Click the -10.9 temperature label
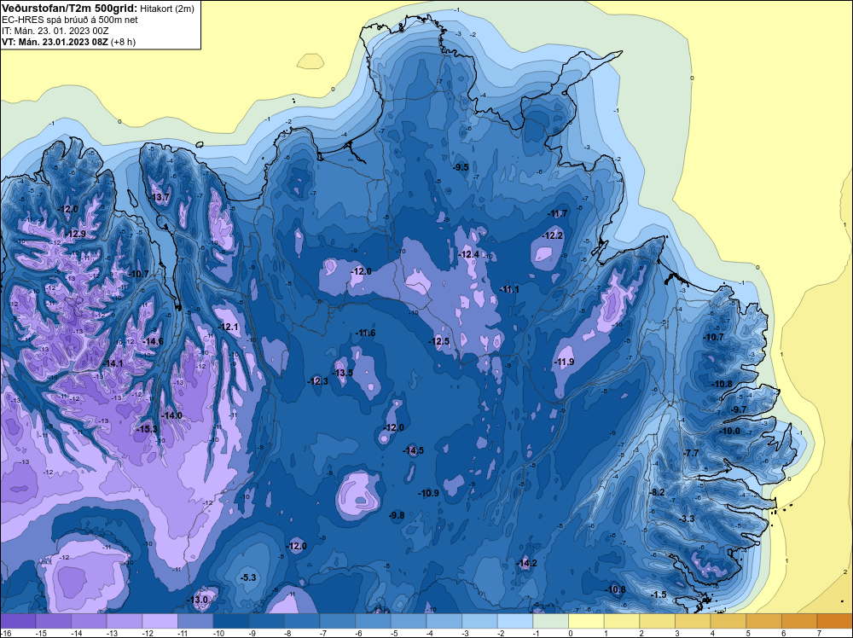The width and height of the screenshot is (853, 638). [x=429, y=493]
